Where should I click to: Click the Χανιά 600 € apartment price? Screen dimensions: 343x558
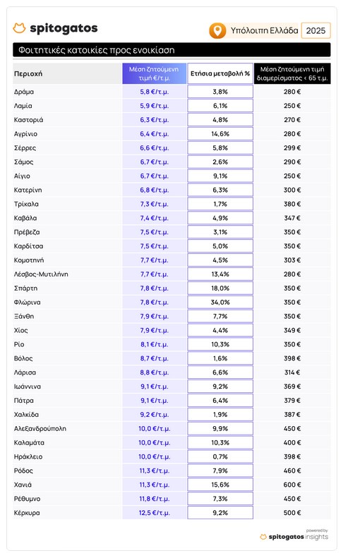(292, 485)
